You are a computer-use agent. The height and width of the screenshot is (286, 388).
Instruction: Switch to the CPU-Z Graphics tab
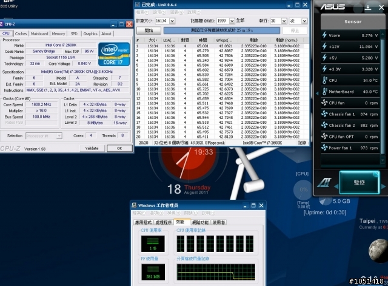tap(90, 33)
